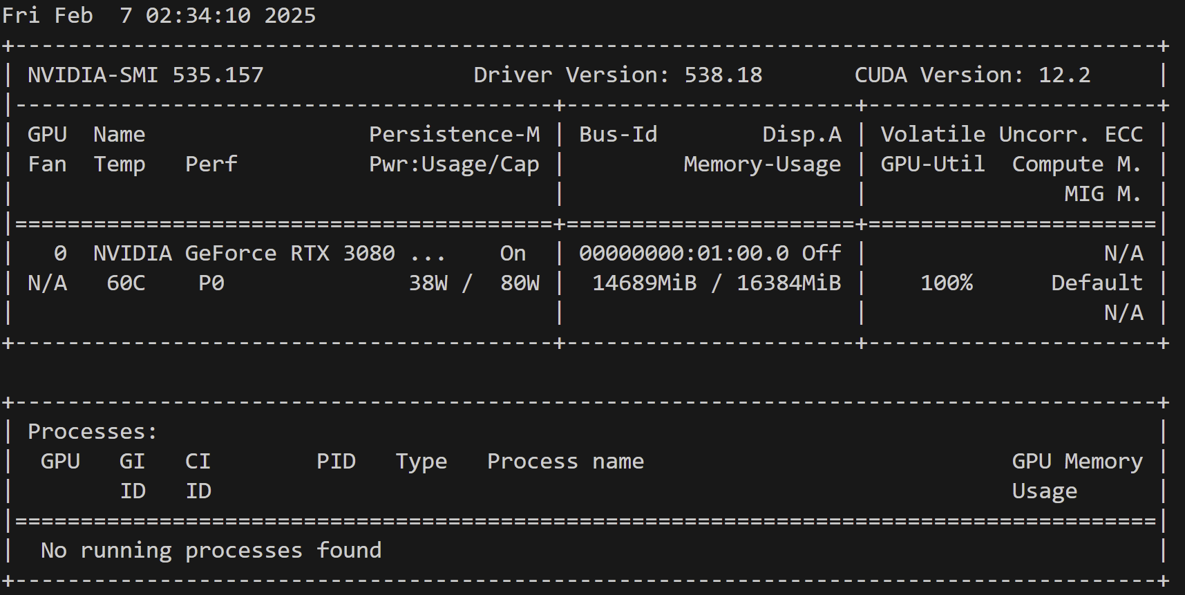Screen dimensions: 1185x595
Task: Click the CUDA Version 12.2 text
Action: click(x=971, y=75)
